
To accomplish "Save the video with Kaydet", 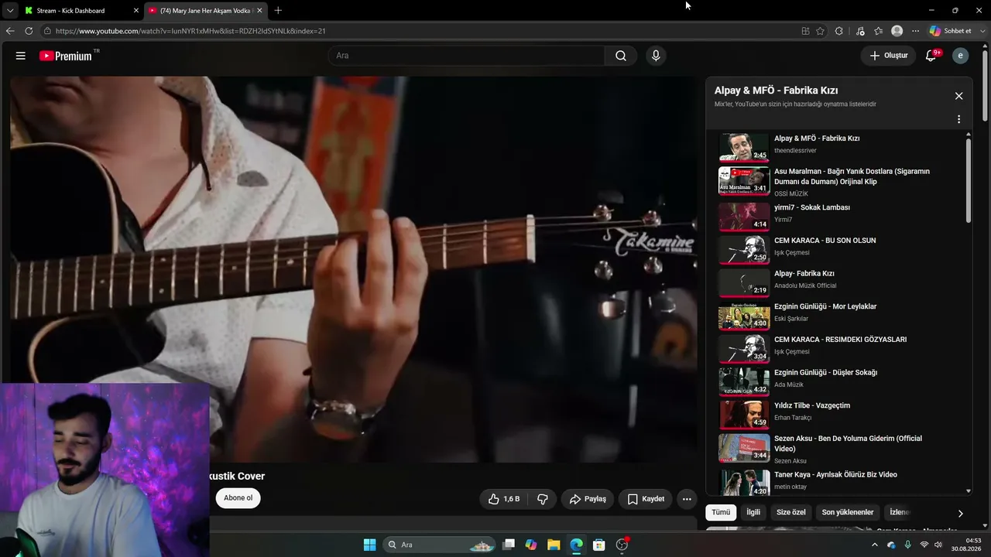I will [646, 499].
